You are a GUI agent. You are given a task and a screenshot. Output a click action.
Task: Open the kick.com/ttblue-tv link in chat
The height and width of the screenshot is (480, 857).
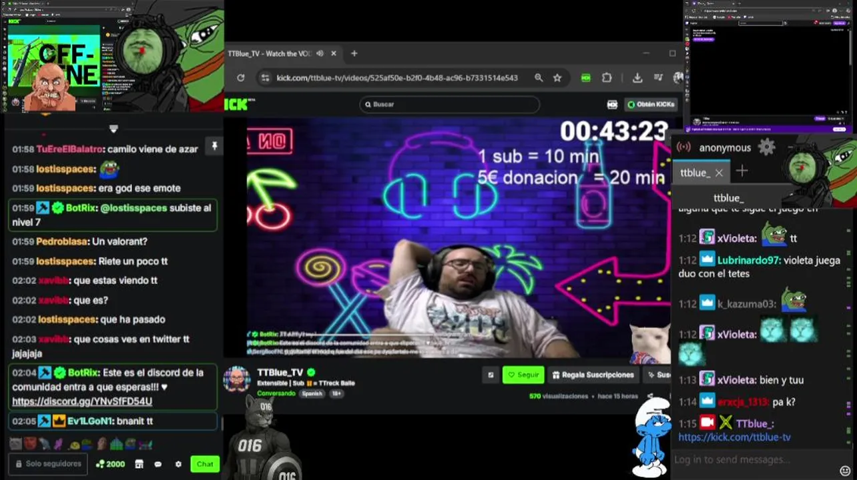point(734,437)
